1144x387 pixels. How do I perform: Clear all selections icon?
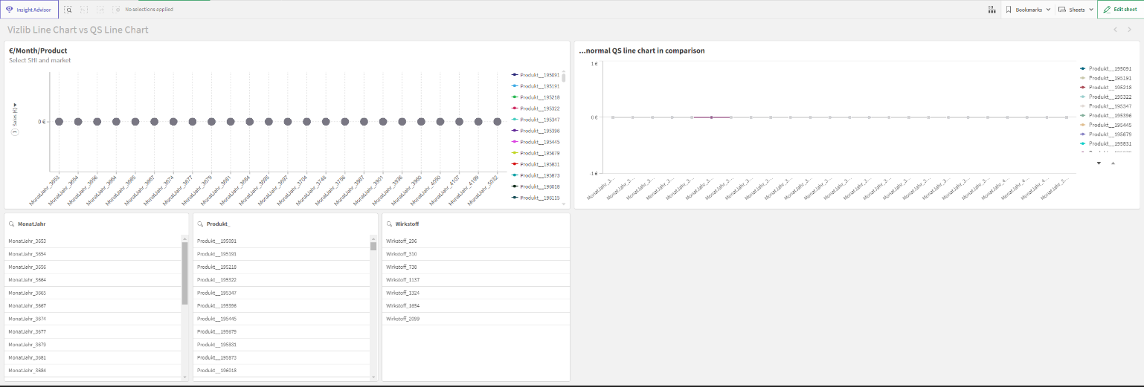[116, 10]
